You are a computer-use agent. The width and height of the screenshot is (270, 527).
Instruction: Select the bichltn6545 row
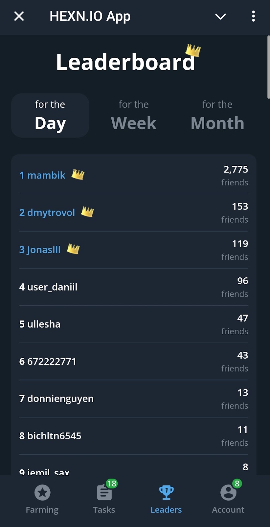(50, 436)
